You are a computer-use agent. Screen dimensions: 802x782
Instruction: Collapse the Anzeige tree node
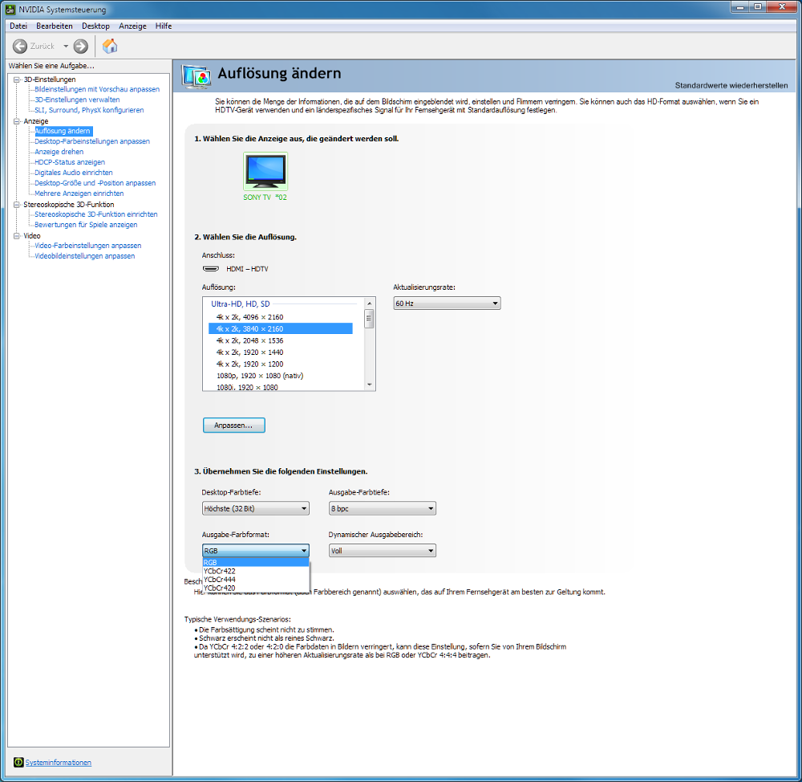[17, 121]
